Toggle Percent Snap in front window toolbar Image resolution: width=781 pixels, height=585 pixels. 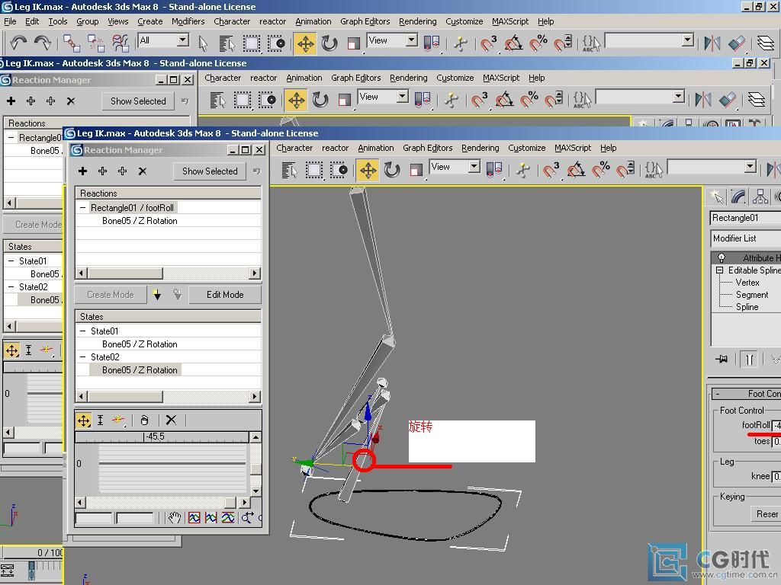[x=601, y=170]
